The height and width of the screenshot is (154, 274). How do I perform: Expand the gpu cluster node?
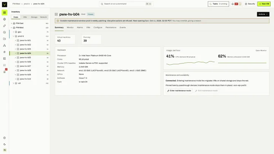[13, 32]
